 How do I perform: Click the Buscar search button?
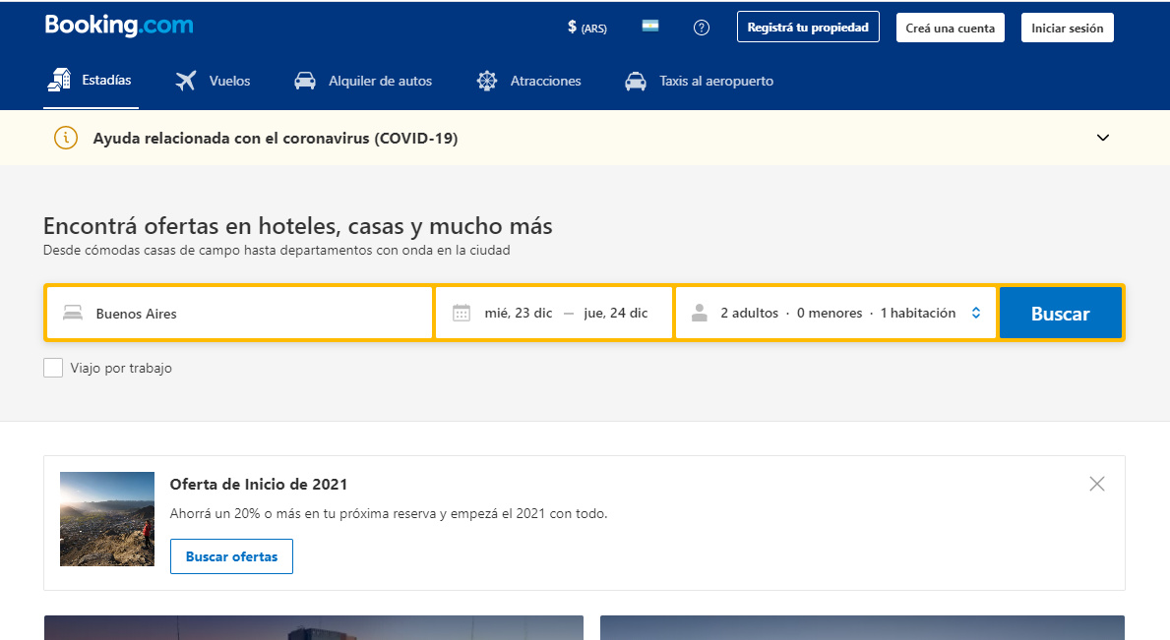(1061, 313)
